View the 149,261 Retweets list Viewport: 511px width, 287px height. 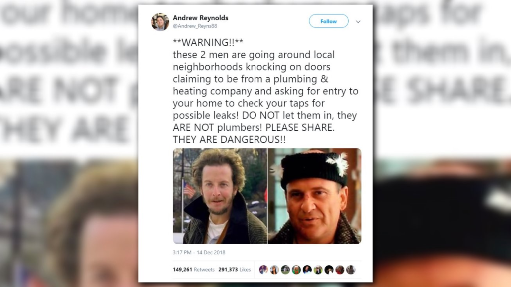click(193, 270)
